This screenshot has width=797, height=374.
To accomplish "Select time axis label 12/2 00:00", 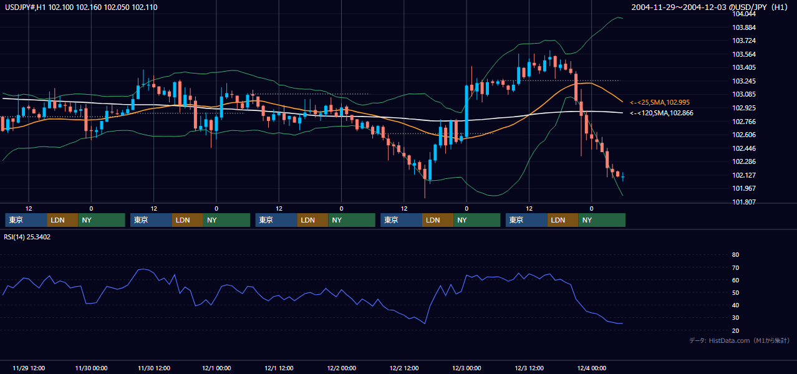I will click(x=341, y=368).
